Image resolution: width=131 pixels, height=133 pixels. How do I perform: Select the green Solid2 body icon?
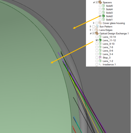coord(103,16)
